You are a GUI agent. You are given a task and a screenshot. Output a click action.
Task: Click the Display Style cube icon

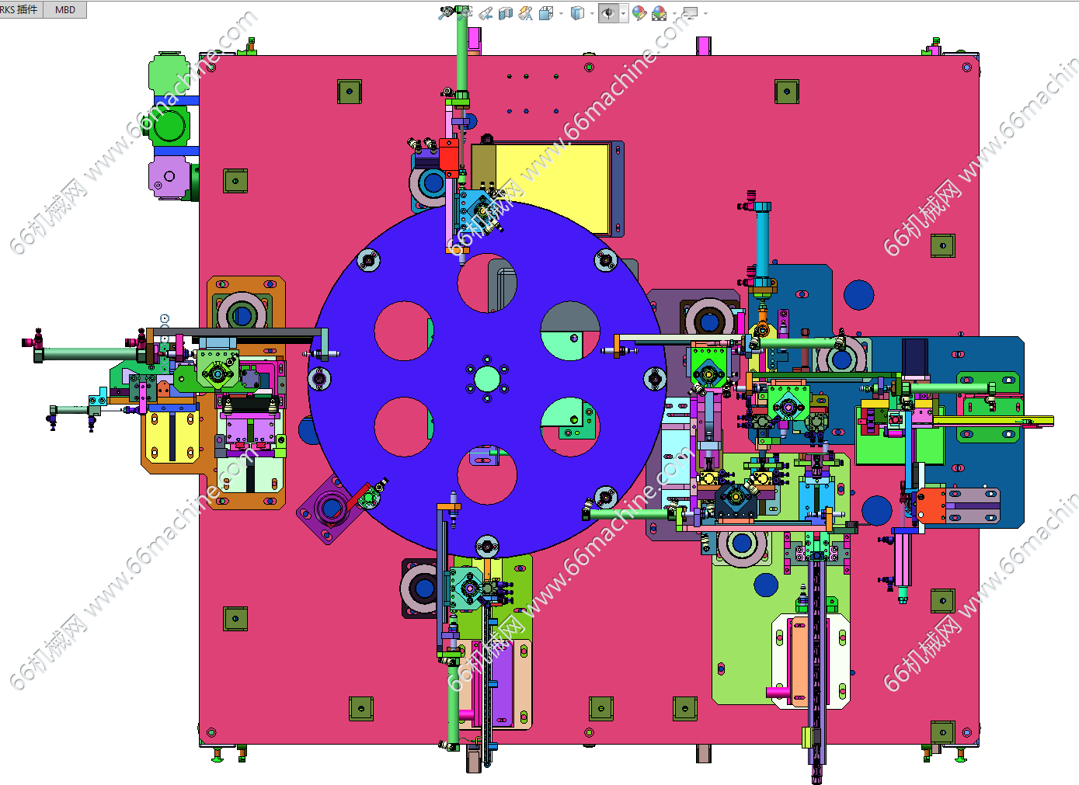(577, 13)
